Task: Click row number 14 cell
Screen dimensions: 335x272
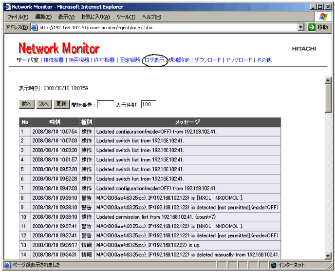Action: [x=25, y=254]
